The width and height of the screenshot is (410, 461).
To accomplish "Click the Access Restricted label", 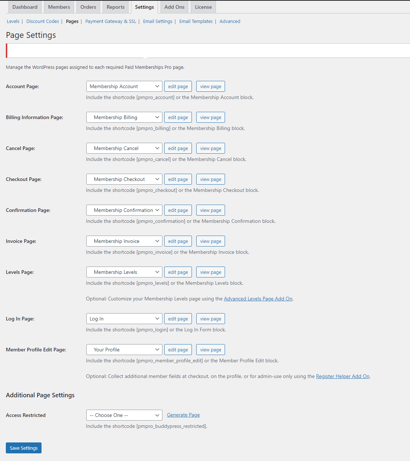I will point(25,415).
